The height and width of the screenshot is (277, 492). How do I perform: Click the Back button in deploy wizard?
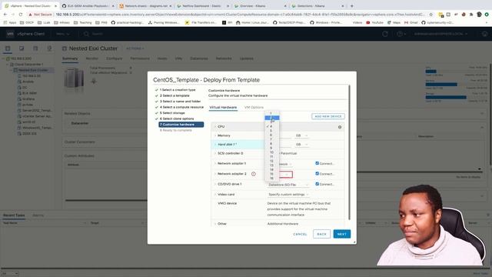click(x=321, y=234)
